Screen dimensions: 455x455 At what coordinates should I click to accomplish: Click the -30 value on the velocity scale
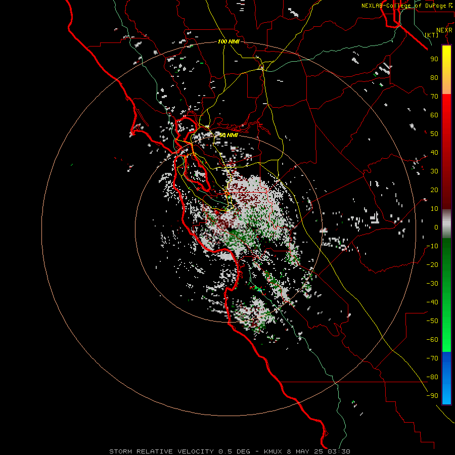(x=432, y=284)
